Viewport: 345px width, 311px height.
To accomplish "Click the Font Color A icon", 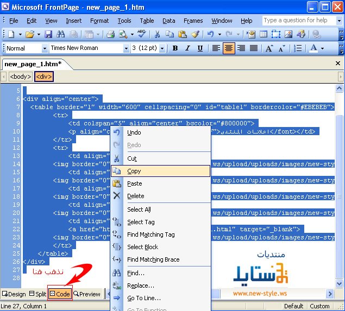I will pyautogui.click(x=313, y=48).
